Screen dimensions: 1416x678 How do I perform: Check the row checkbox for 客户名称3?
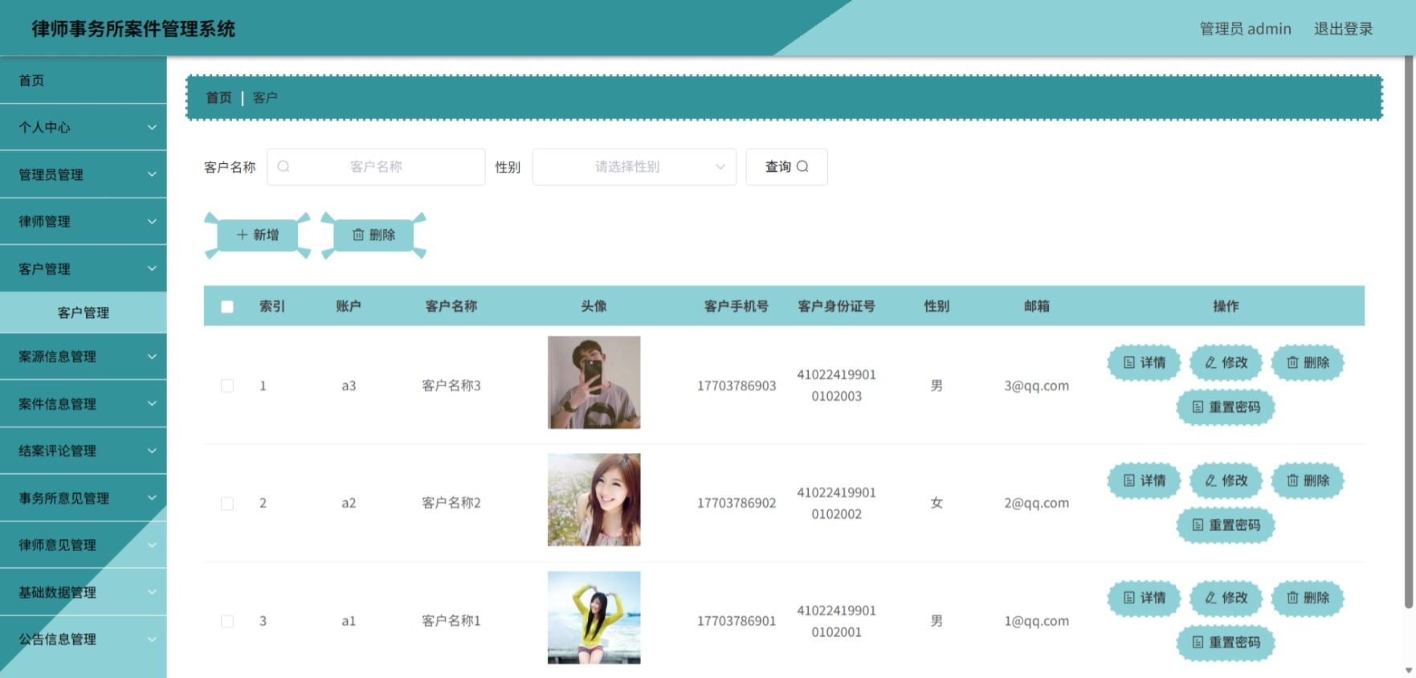(x=227, y=386)
